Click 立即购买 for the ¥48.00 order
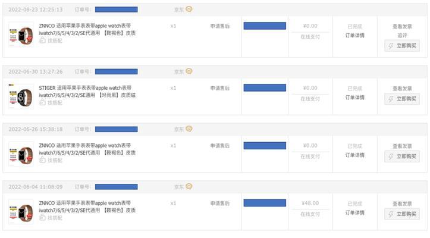 tap(402, 214)
